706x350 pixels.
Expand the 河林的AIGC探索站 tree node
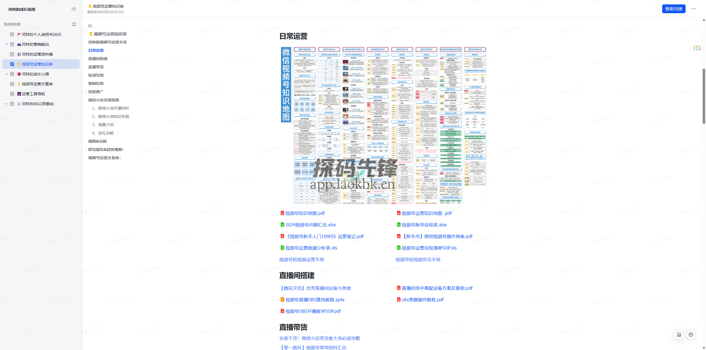pos(7,104)
